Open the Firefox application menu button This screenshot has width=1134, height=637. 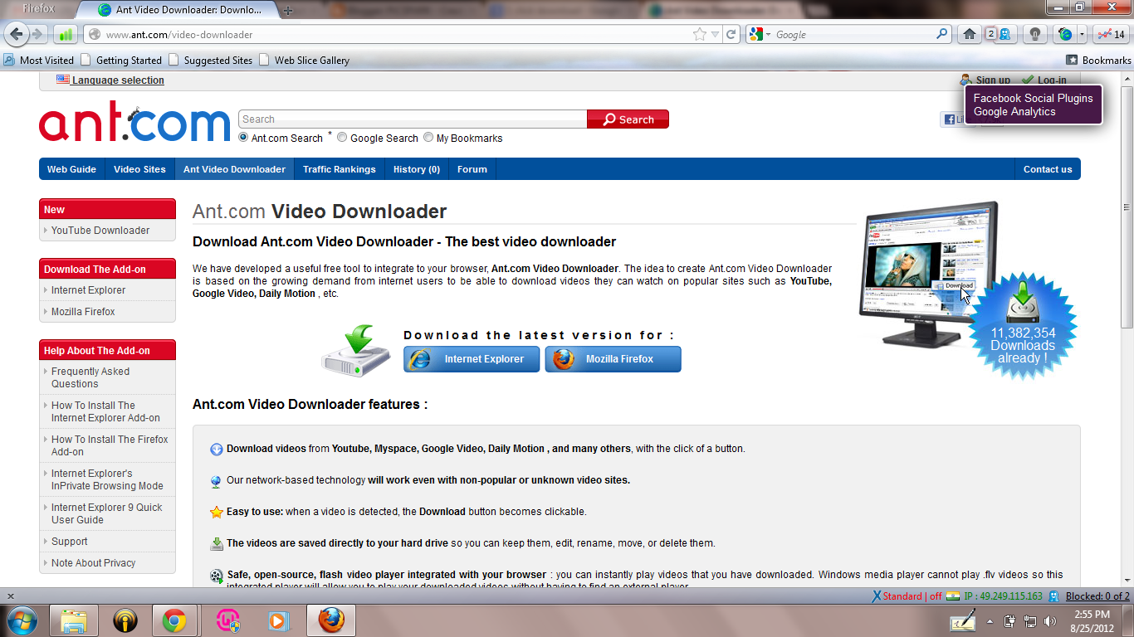click(38, 8)
